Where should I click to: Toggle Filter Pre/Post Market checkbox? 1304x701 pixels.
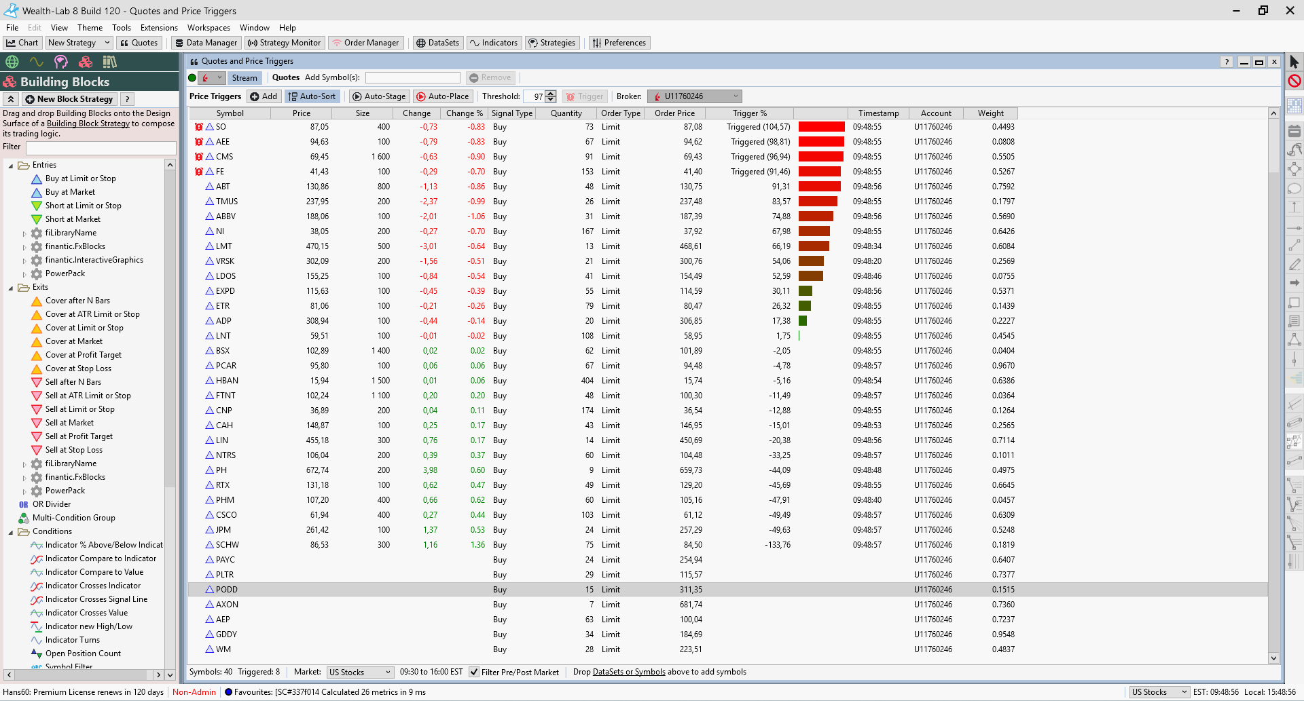(x=474, y=672)
